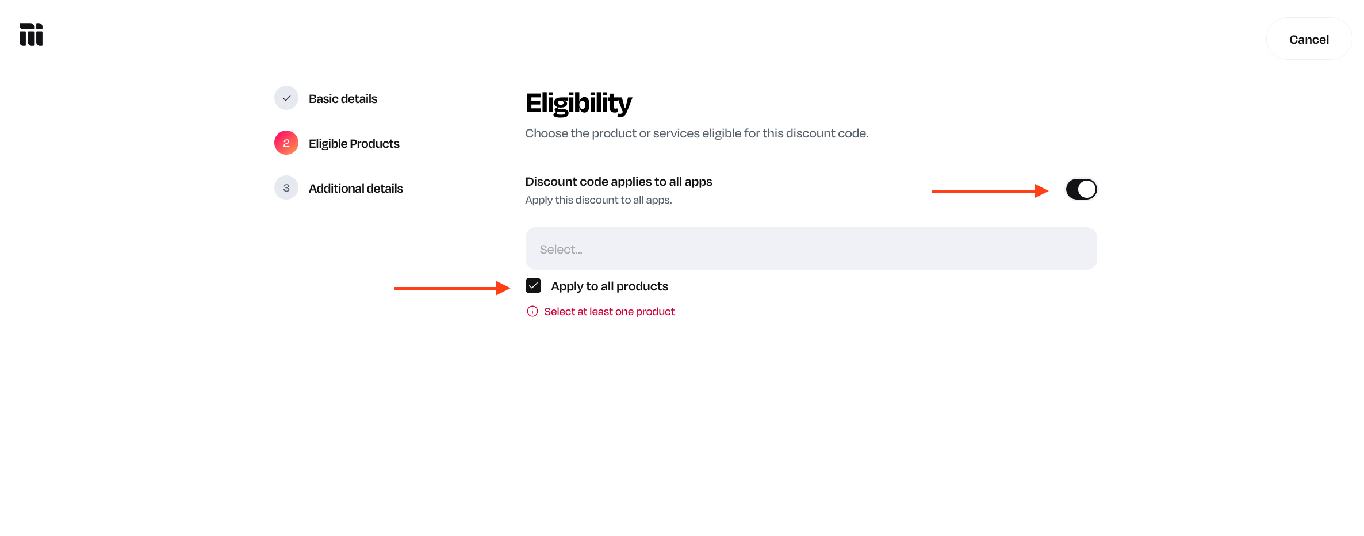Click the Select at least one product error

click(609, 312)
